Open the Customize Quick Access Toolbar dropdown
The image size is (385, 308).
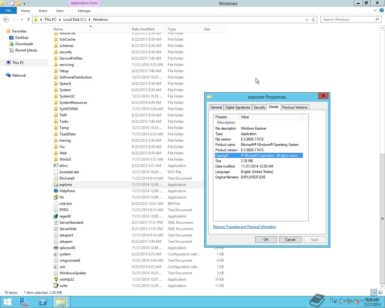click(x=24, y=4)
